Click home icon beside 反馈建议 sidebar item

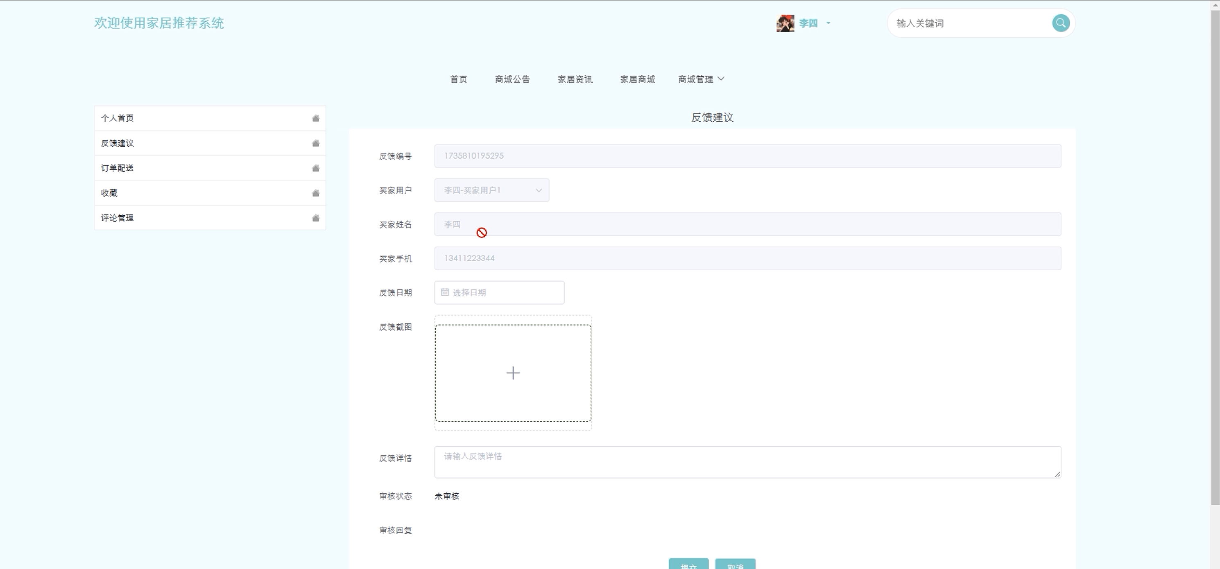[315, 143]
